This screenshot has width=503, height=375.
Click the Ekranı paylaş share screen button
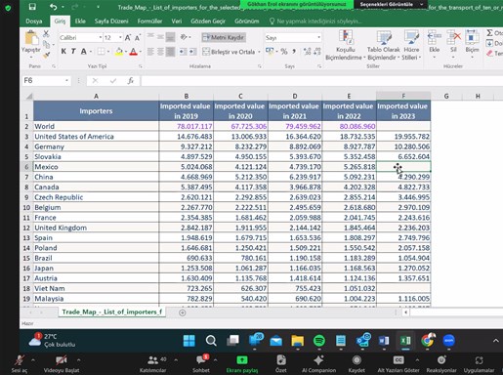[242, 364]
